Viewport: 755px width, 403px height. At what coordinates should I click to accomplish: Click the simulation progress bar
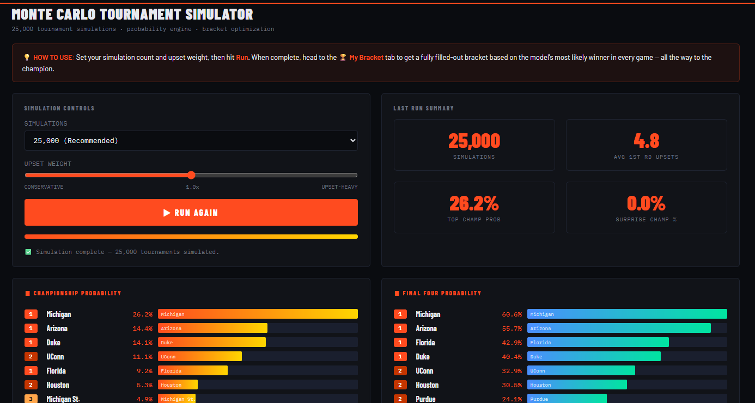pos(191,237)
